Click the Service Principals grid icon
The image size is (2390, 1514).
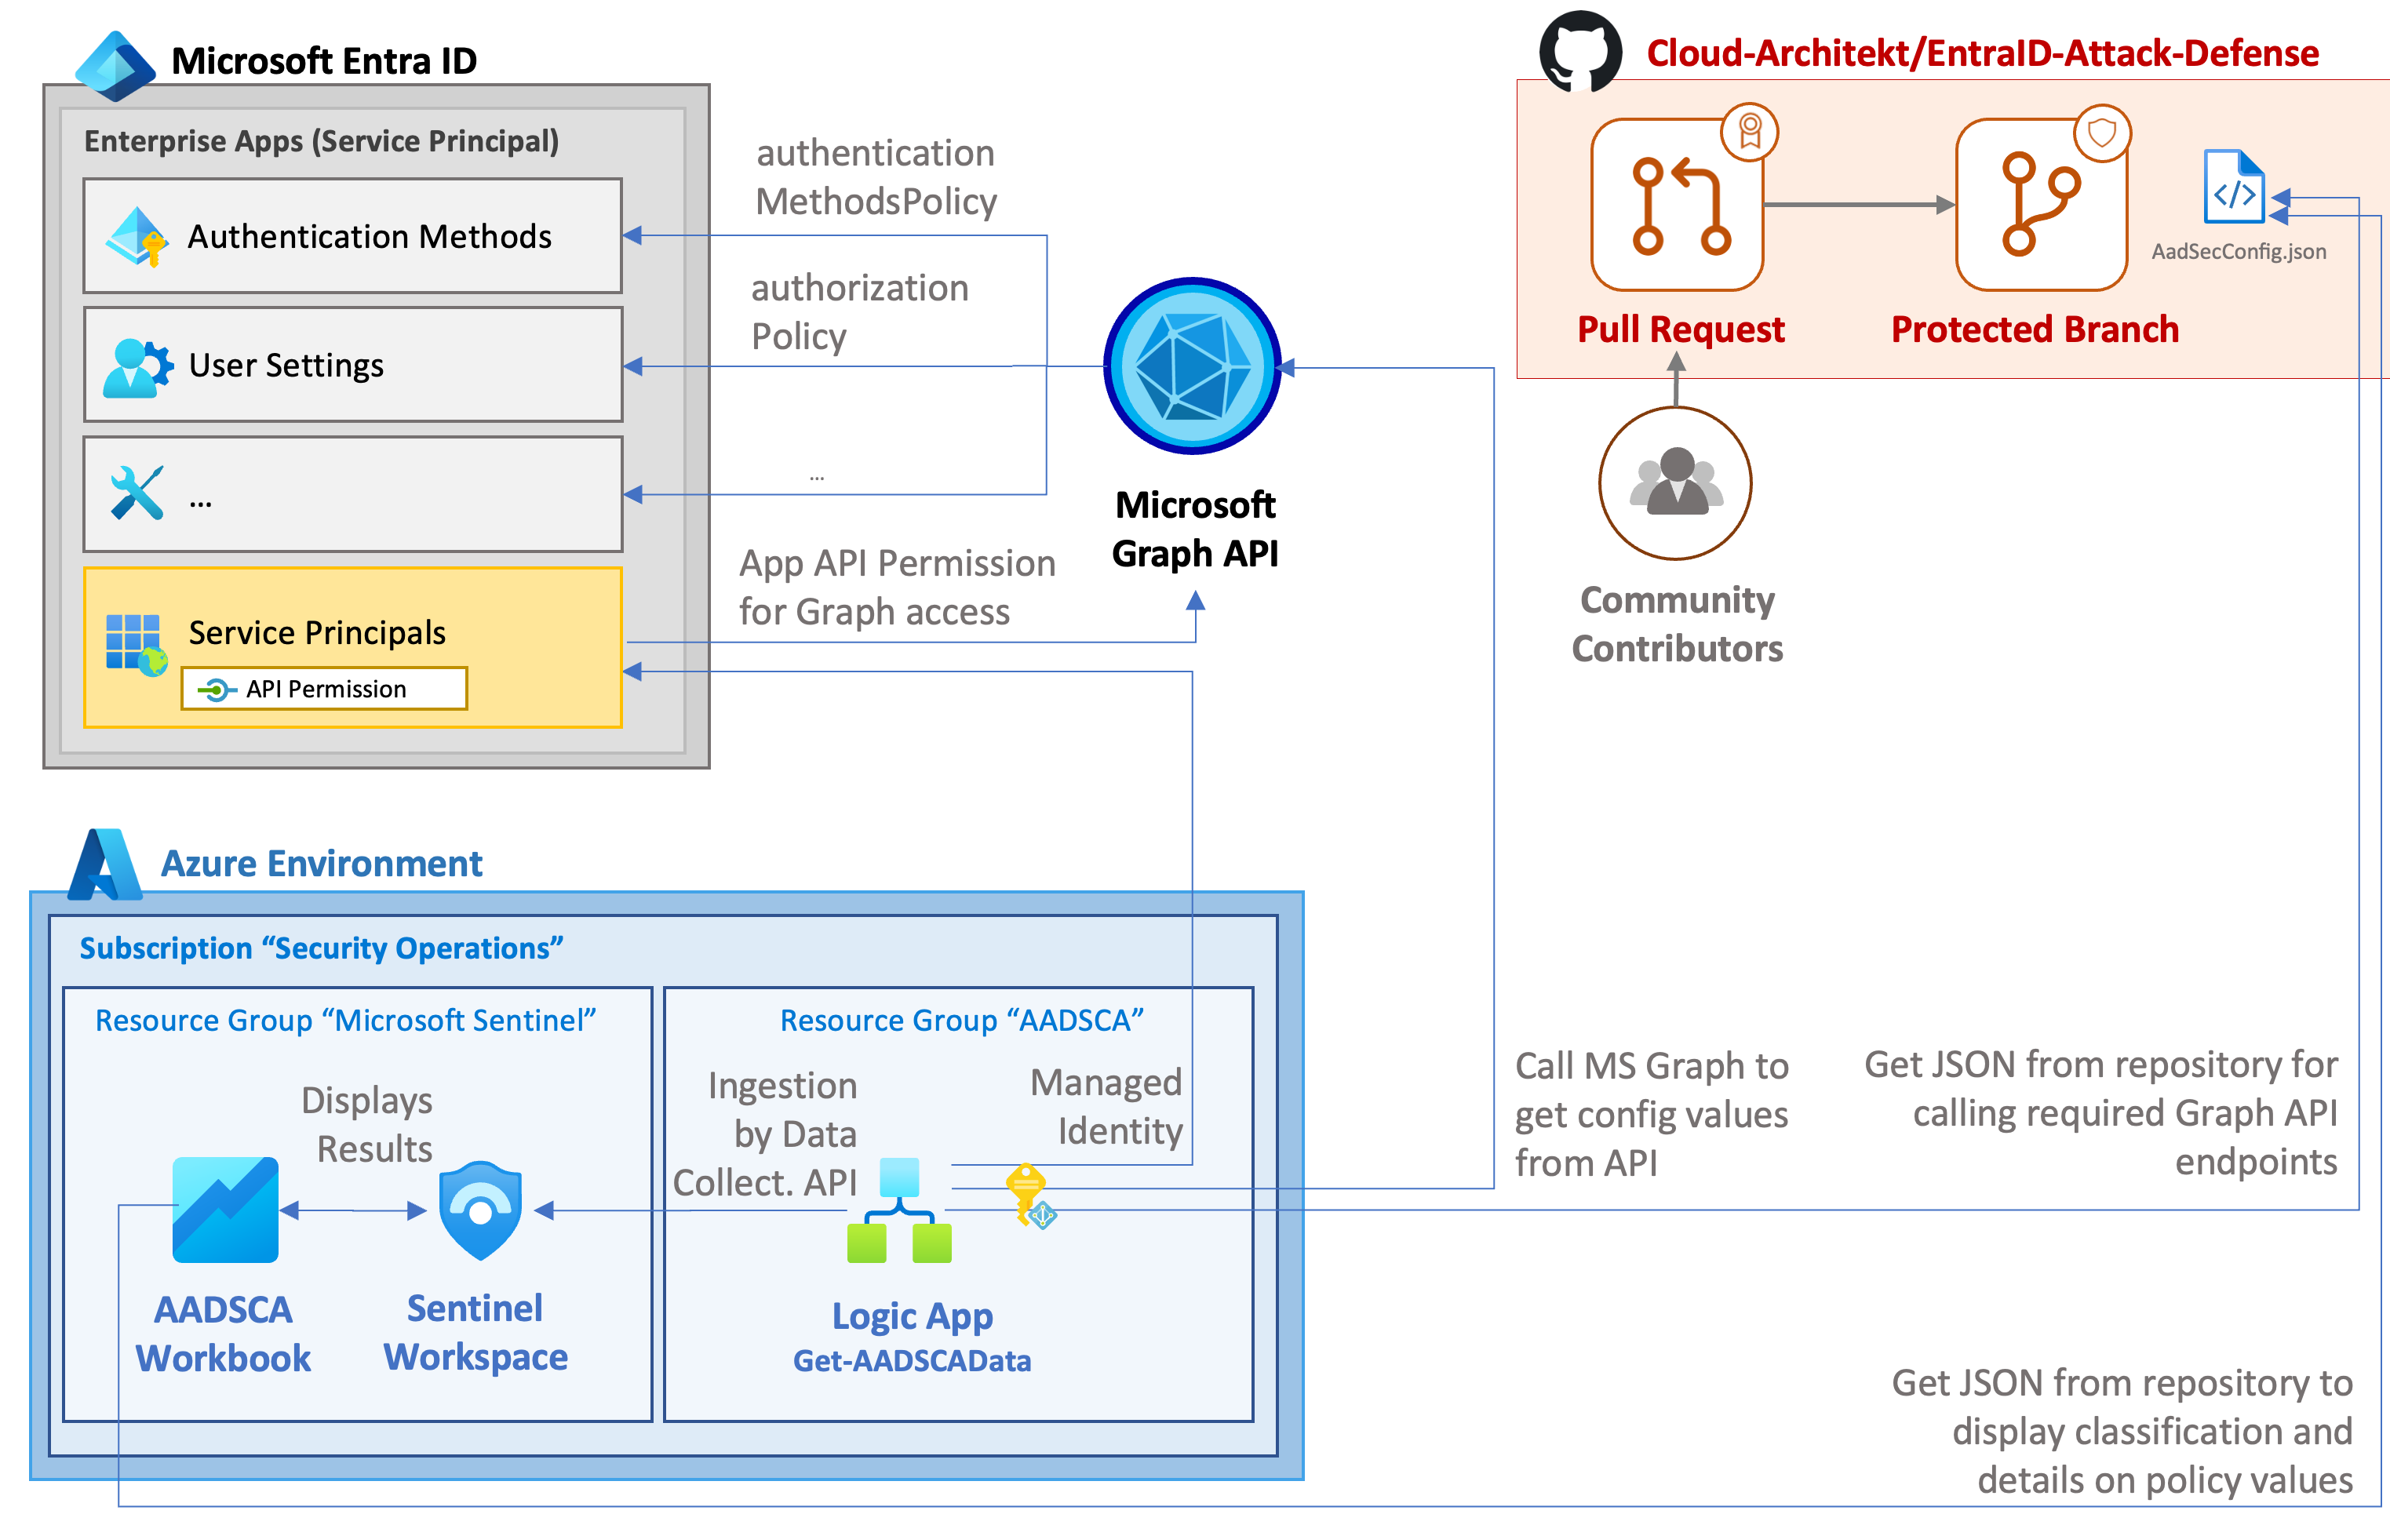136,645
